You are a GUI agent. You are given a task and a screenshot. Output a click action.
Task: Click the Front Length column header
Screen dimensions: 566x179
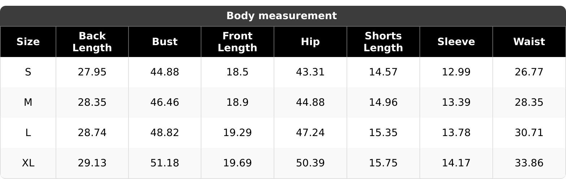click(x=238, y=42)
